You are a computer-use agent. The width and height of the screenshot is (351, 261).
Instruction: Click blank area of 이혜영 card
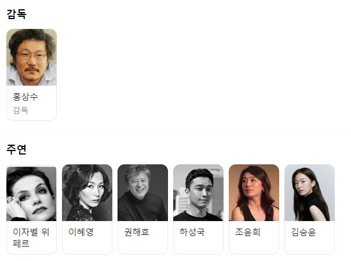click(x=87, y=245)
